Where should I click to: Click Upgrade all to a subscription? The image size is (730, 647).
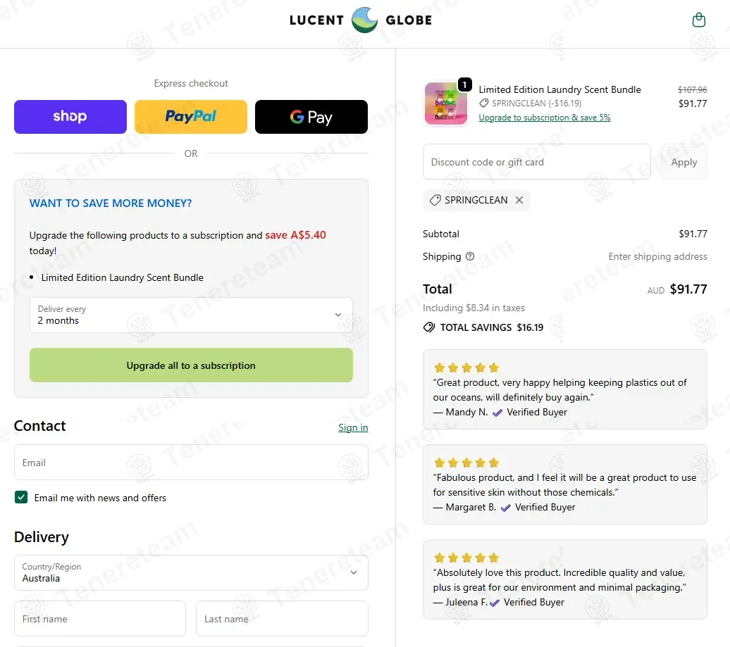click(191, 365)
